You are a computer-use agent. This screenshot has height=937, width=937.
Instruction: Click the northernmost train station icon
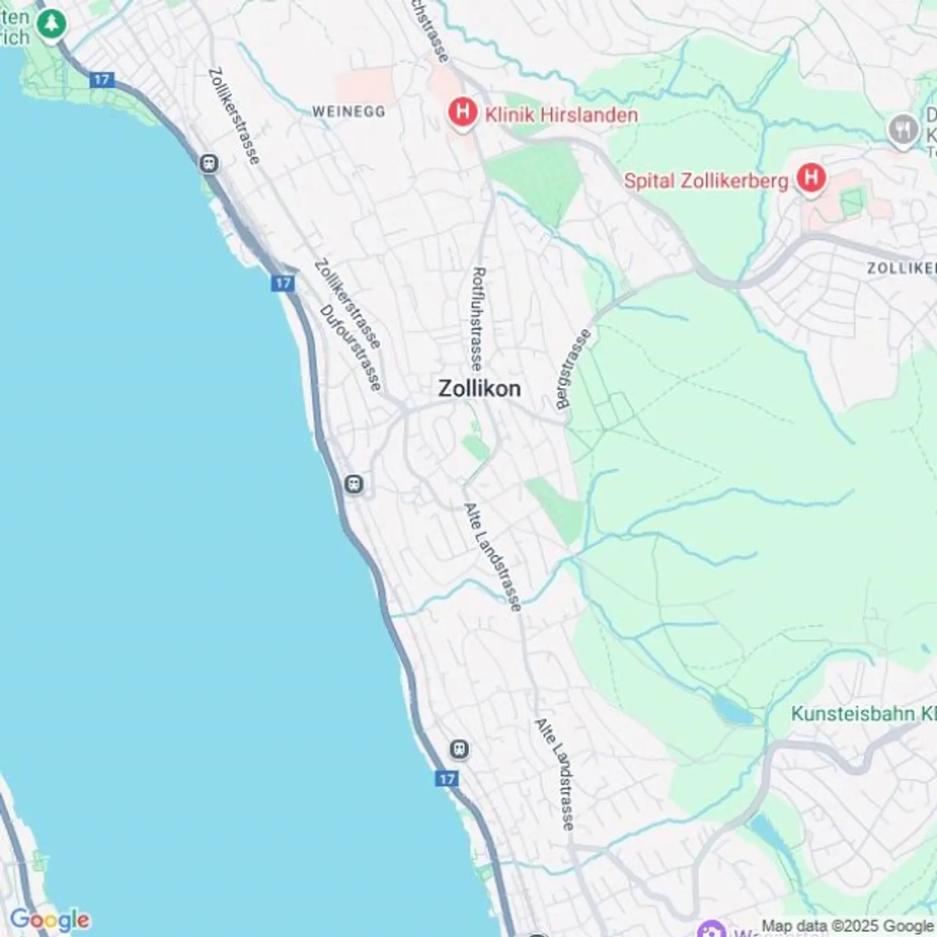point(209,163)
